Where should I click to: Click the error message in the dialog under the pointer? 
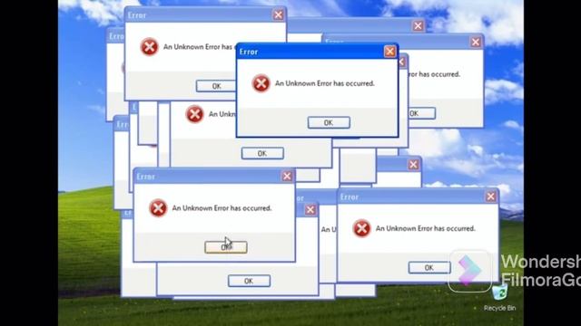tap(222, 208)
